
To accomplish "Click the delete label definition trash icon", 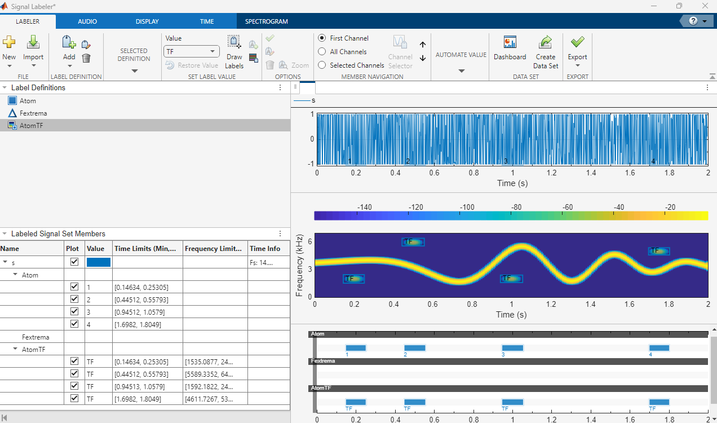I will (x=86, y=58).
